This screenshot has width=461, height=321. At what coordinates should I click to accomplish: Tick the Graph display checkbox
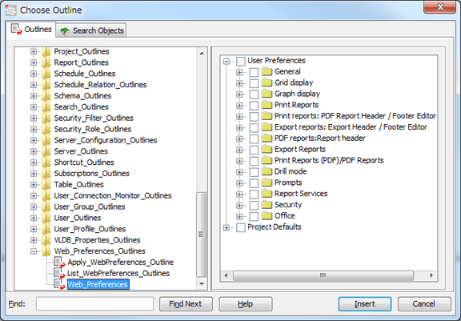point(254,94)
